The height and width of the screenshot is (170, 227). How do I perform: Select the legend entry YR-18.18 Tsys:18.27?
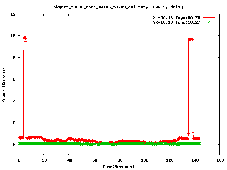point(177,22)
